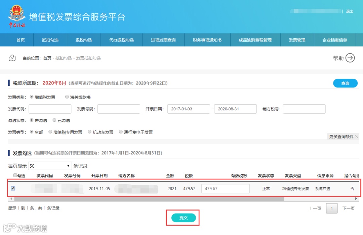Image resolution: width=363 pixels, height=235 pixels.
Task: Click the left arrow of horizontal scrollbar
Action: (11, 199)
